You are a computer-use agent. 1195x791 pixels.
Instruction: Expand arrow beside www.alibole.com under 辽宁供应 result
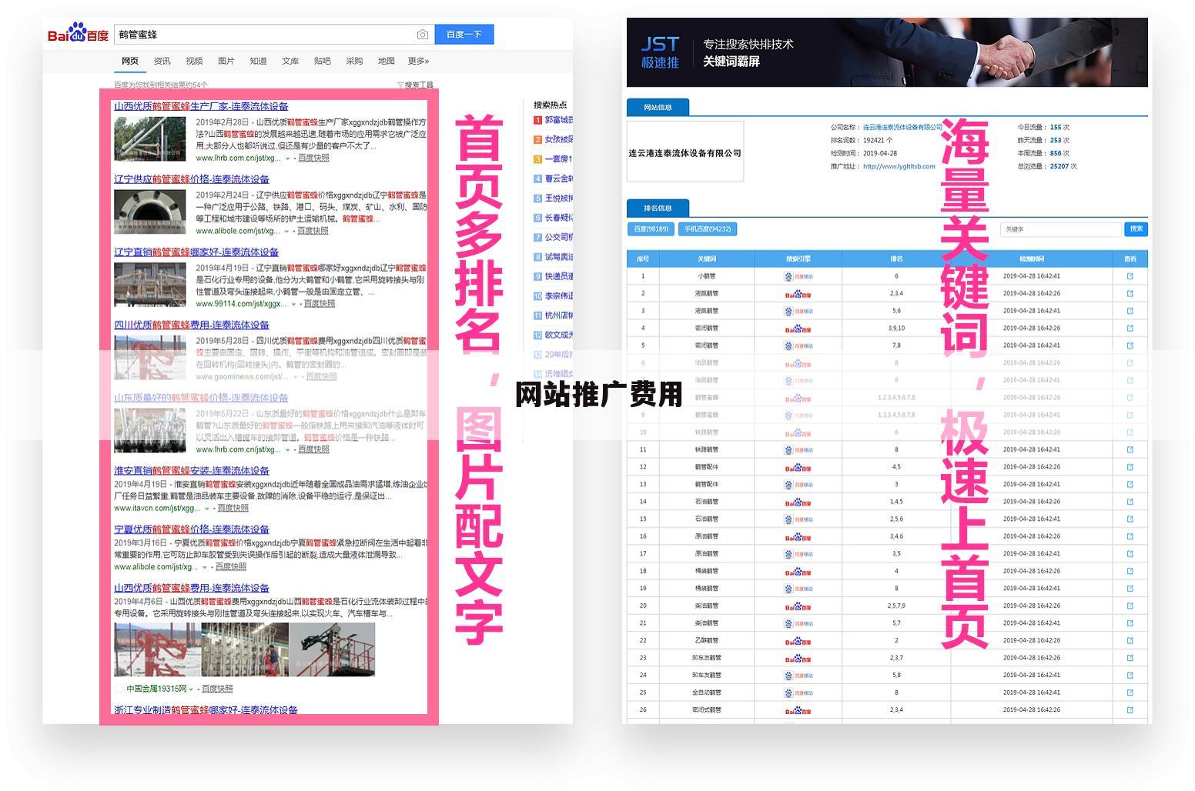pyautogui.click(x=287, y=231)
